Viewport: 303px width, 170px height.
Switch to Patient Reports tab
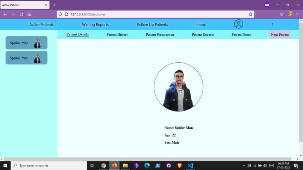coord(203,35)
